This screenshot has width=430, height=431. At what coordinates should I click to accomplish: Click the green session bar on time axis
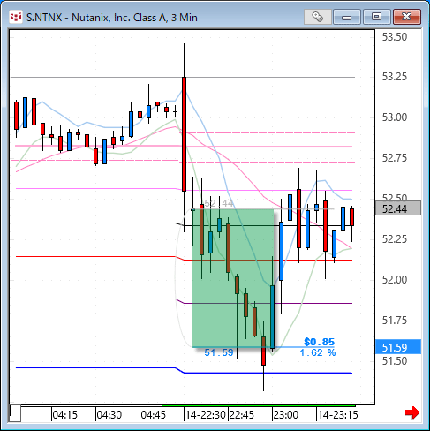tap(259, 405)
